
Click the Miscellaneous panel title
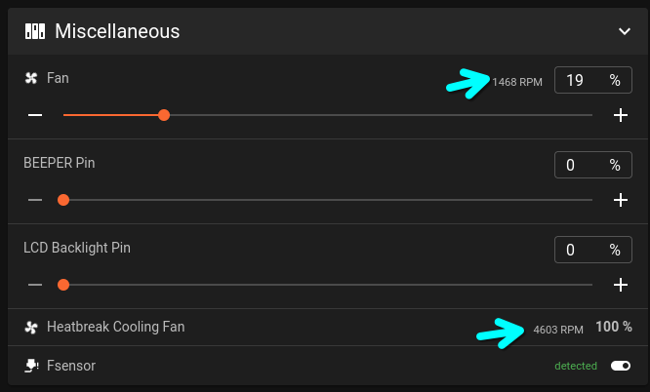coord(117,31)
